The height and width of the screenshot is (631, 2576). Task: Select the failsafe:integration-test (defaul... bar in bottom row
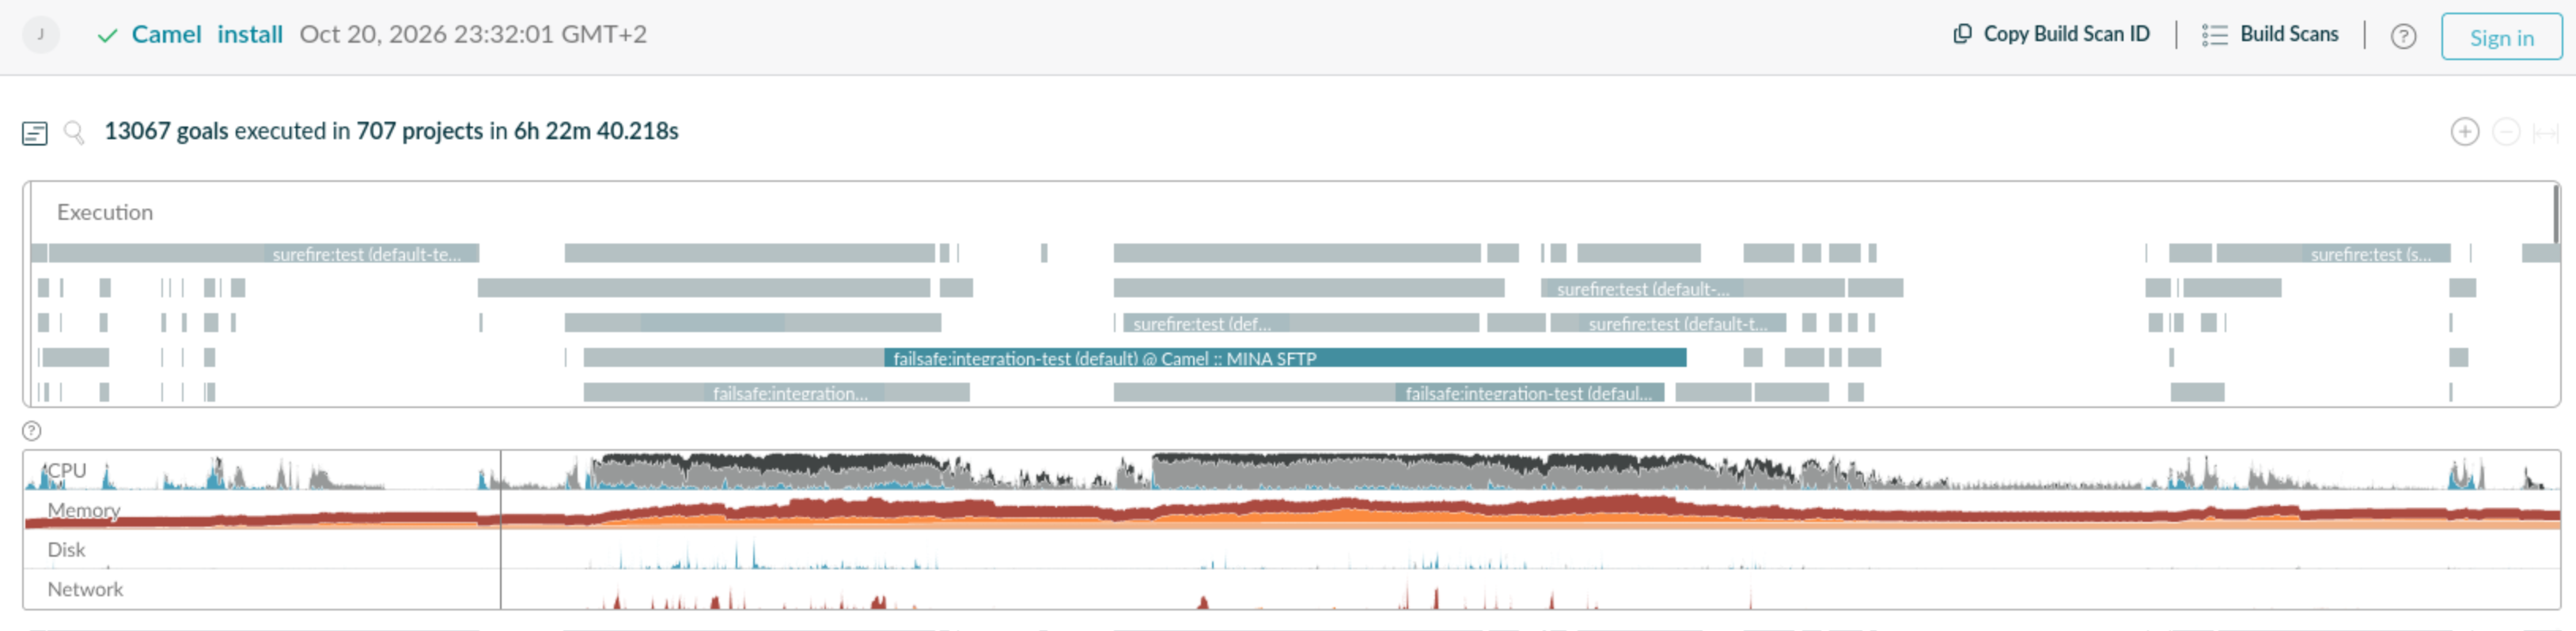click(x=1530, y=392)
